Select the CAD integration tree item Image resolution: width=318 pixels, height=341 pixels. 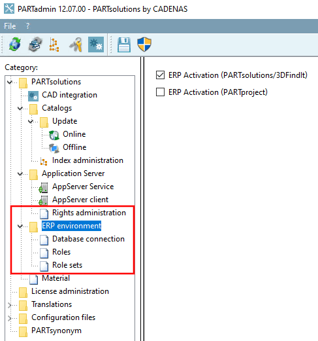point(69,95)
